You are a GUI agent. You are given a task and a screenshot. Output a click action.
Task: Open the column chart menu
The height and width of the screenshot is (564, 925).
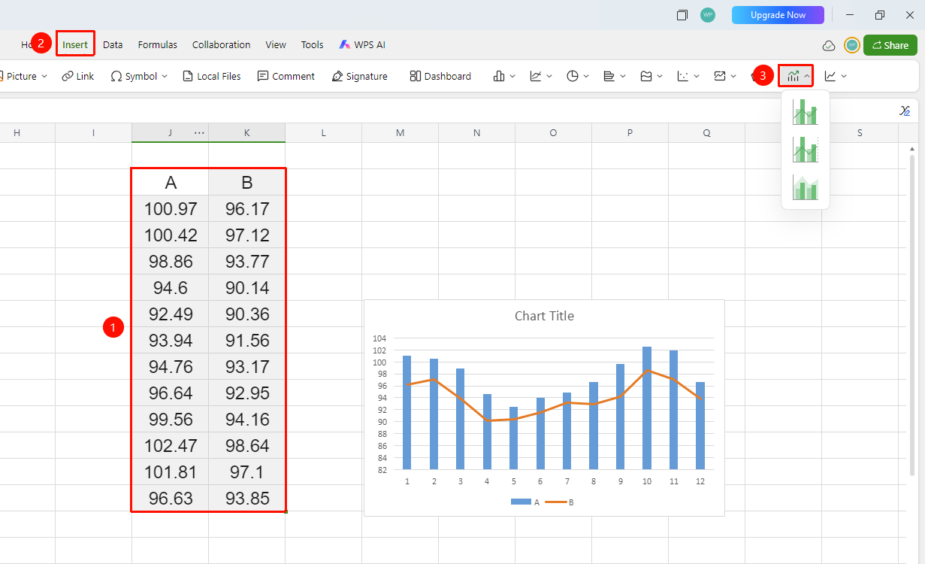pos(504,76)
